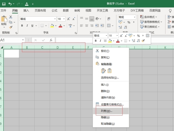The width and height of the screenshot is (174, 131).
Task: Decrease font size in ribbon
Action: (74, 19)
